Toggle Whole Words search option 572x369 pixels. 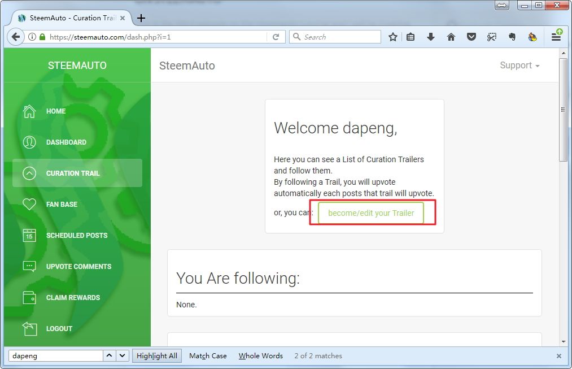260,355
